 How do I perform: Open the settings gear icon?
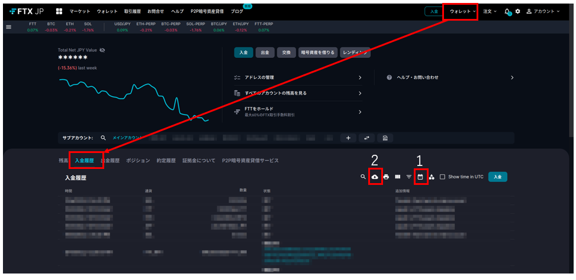pyautogui.click(x=517, y=11)
